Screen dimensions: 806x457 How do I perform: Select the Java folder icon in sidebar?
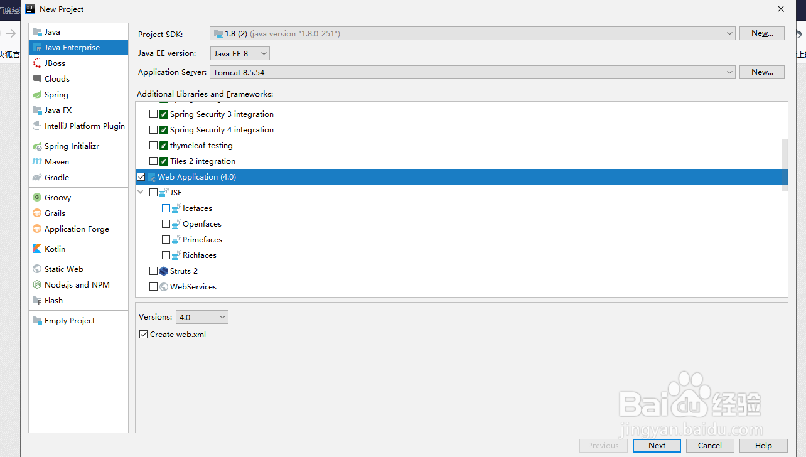(37, 32)
